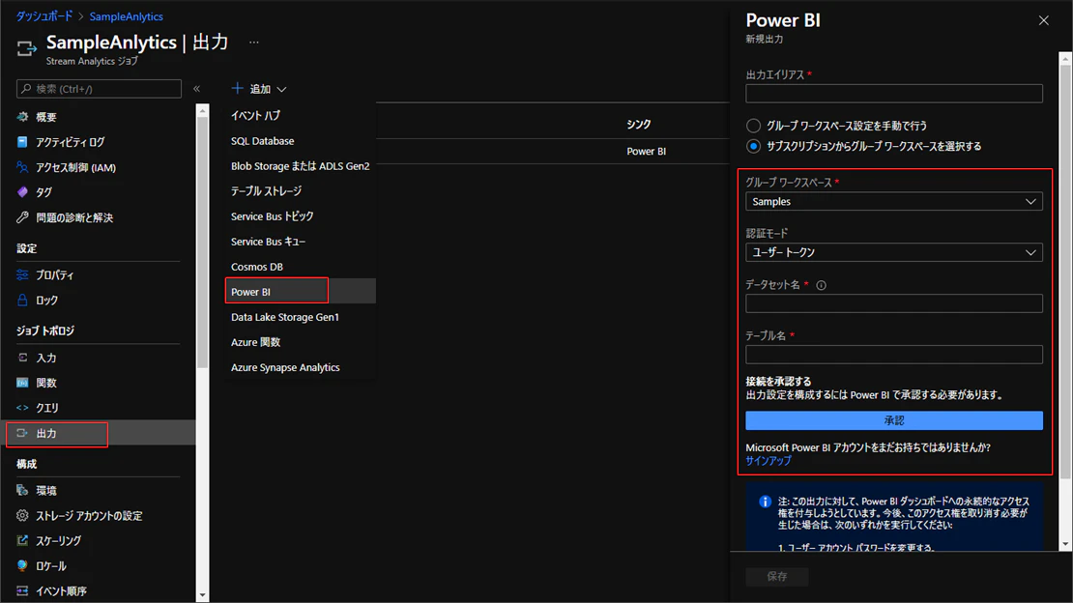Click the 概要 overview gear icon

click(22, 117)
